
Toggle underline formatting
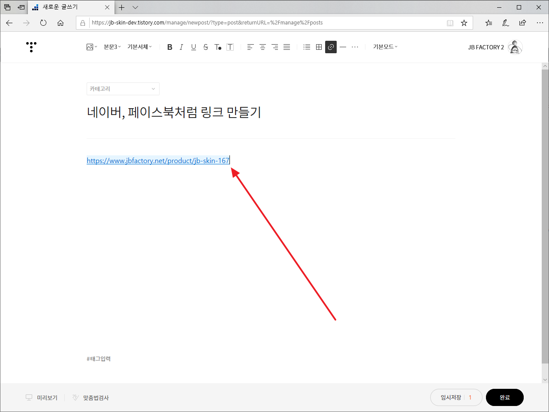[193, 47]
